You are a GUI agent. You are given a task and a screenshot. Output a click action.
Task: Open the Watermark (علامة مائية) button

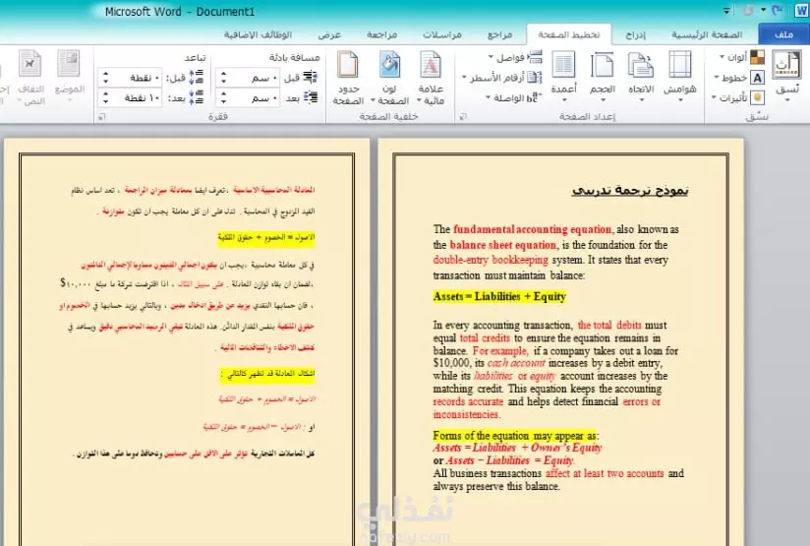click(431, 77)
